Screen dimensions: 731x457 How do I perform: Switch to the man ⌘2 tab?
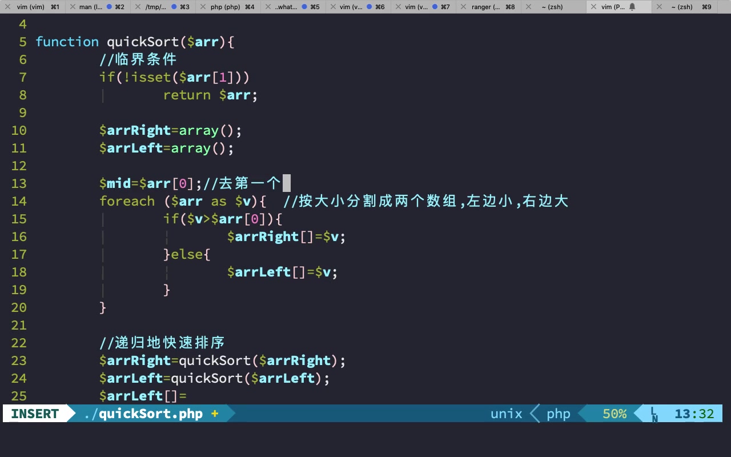tap(98, 7)
